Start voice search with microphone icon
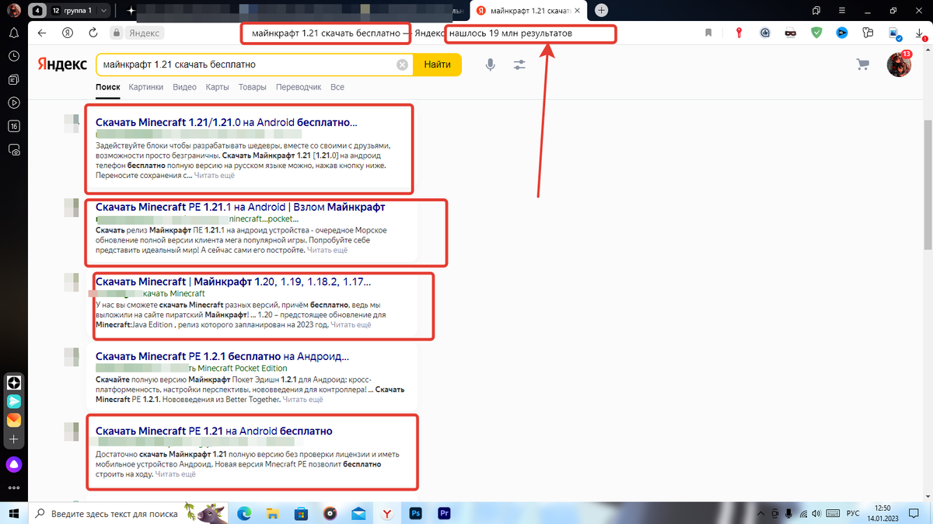The image size is (933, 524). click(491, 65)
